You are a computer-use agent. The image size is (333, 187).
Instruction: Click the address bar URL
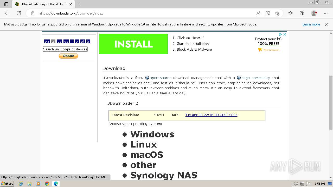tap(71, 13)
